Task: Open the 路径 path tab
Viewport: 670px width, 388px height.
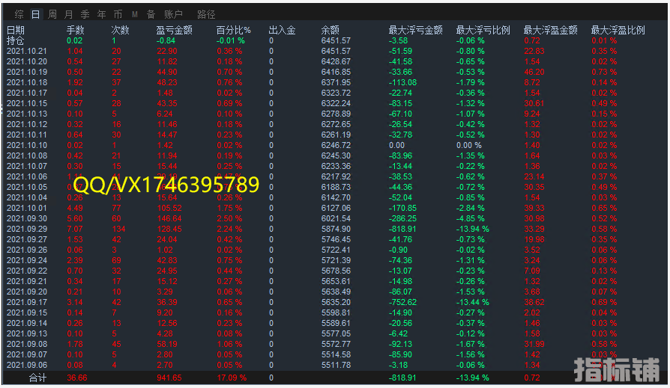Action: click(206, 14)
